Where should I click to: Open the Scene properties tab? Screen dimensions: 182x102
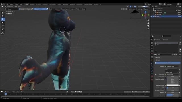point(152,51)
